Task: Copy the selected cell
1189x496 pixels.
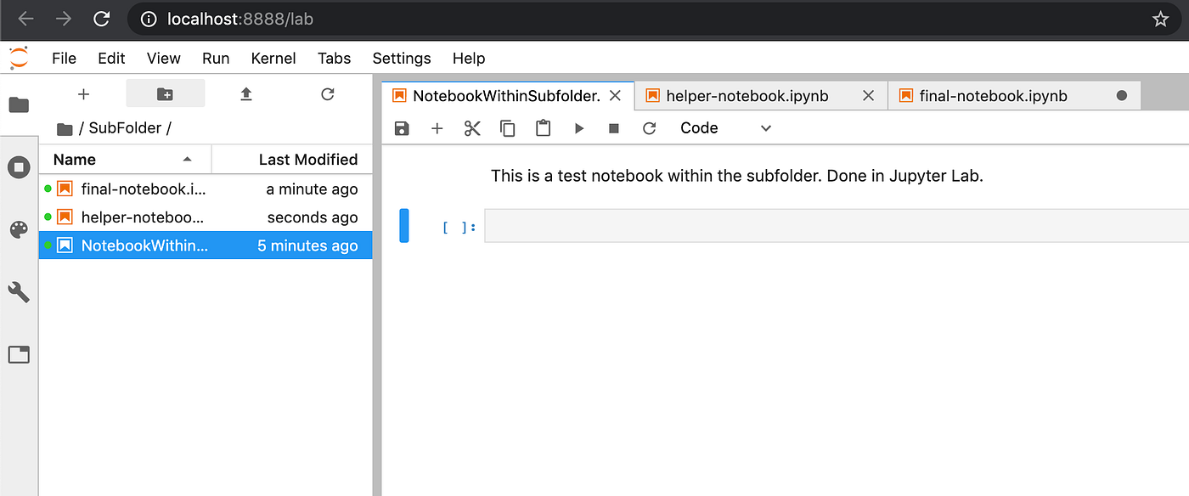Action: (x=507, y=127)
